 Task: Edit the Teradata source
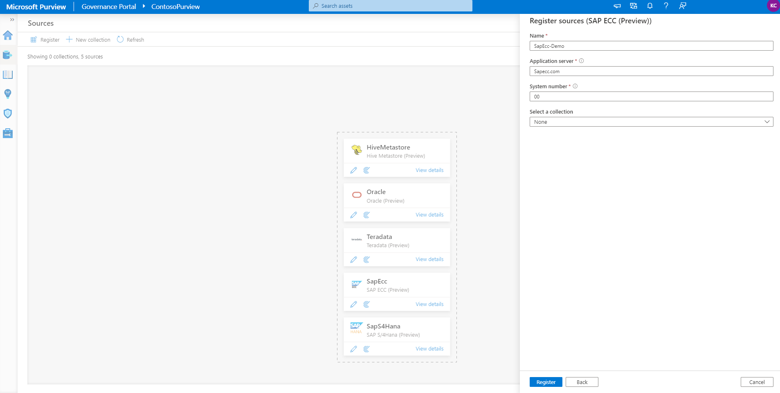click(x=354, y=259)
